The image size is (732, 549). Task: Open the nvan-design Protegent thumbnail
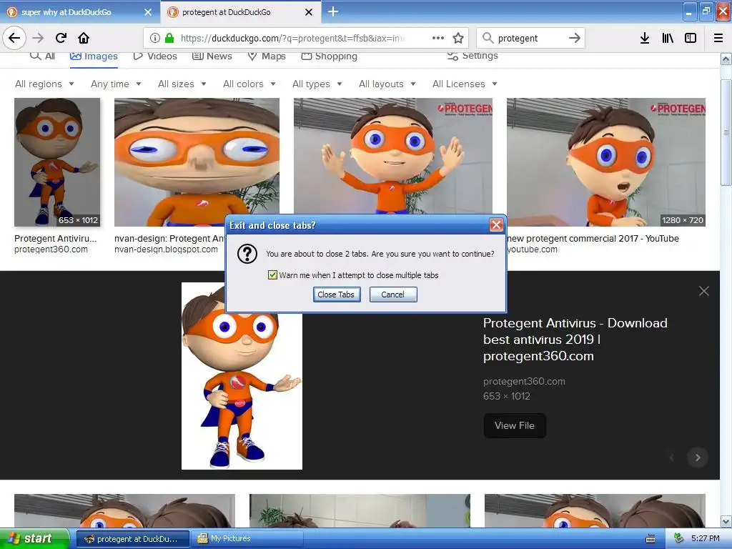tap(197, 162)
